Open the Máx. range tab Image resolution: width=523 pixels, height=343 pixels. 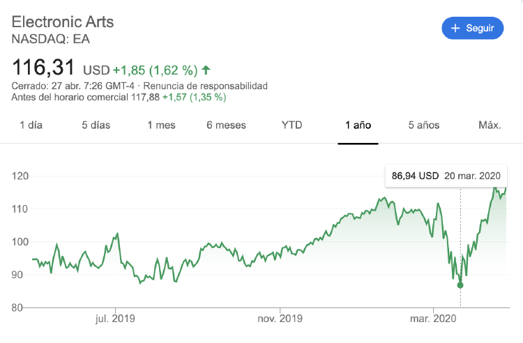[x=490, y=125]
